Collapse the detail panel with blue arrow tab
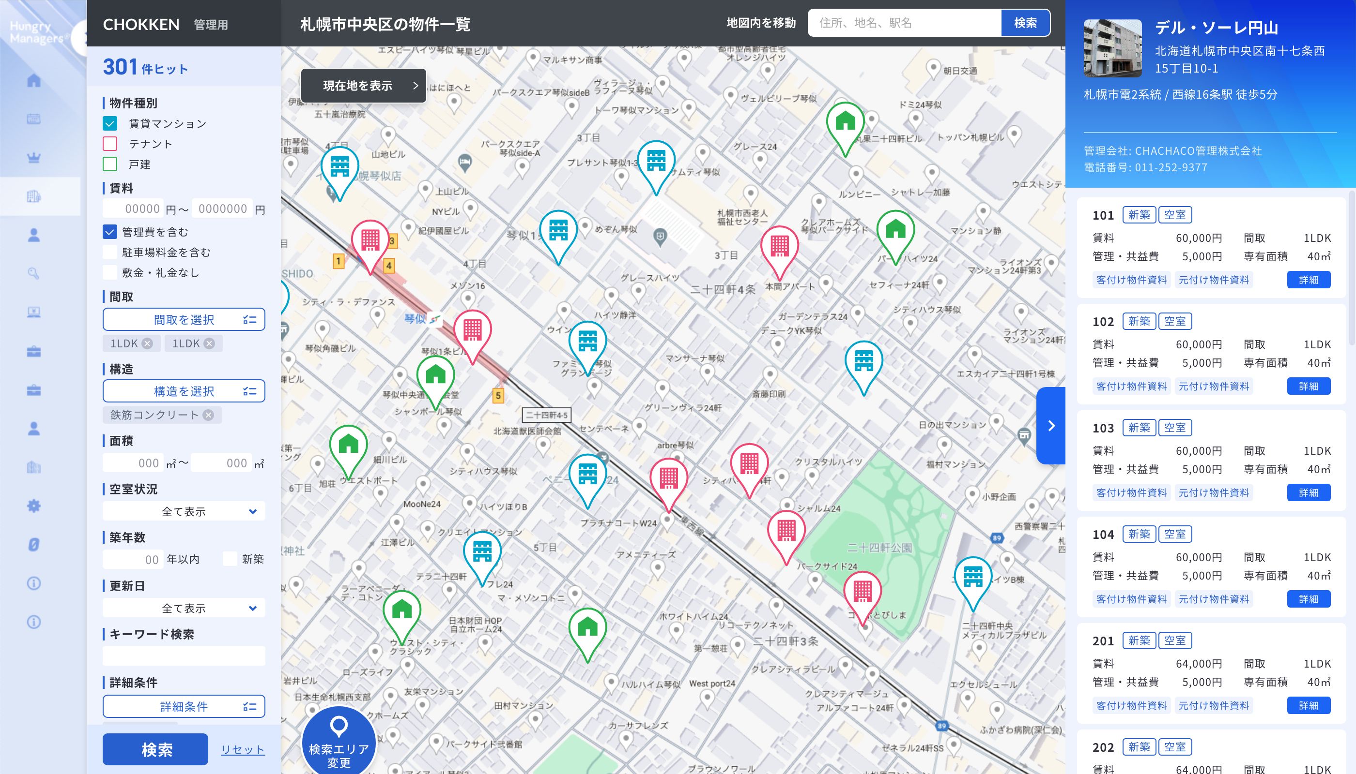The image size is (1356, 774). (1050, 426)
